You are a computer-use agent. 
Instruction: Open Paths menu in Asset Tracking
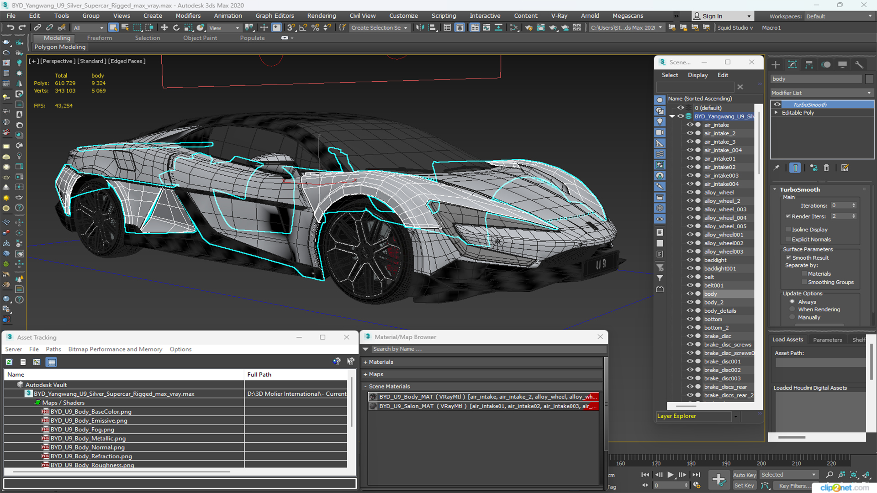53,349
